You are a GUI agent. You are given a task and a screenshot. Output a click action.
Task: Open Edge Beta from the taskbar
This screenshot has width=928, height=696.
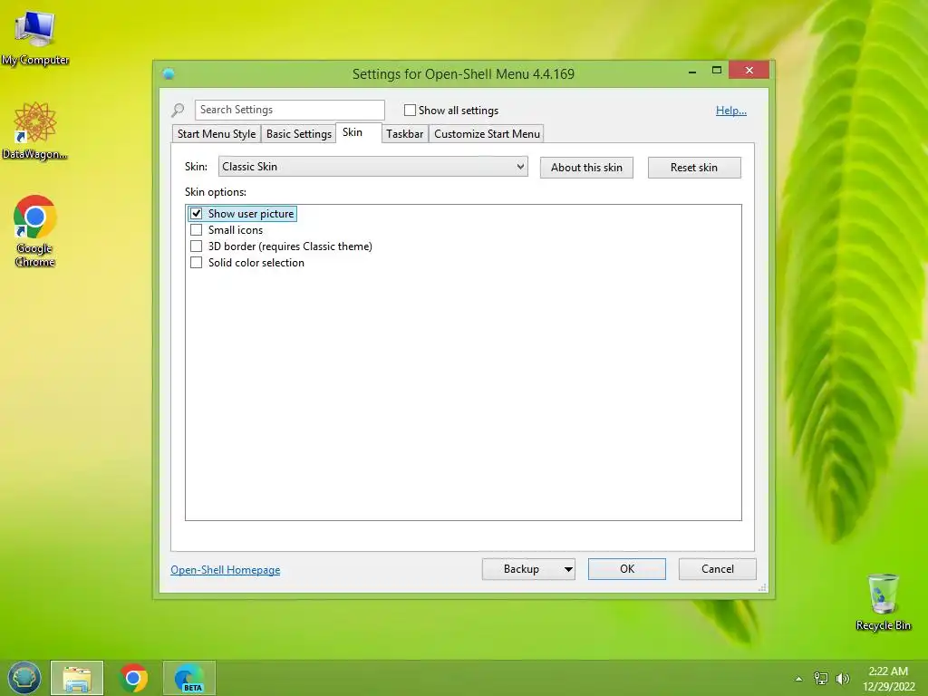coord(189,678)
